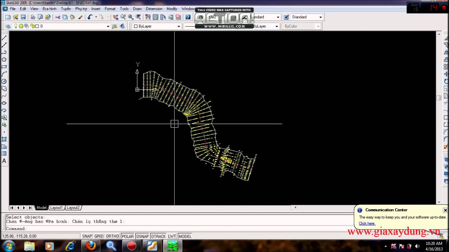449x252 pixels.
Task: Toggle SNAP mode in status bar
Action: pos(87,236)
